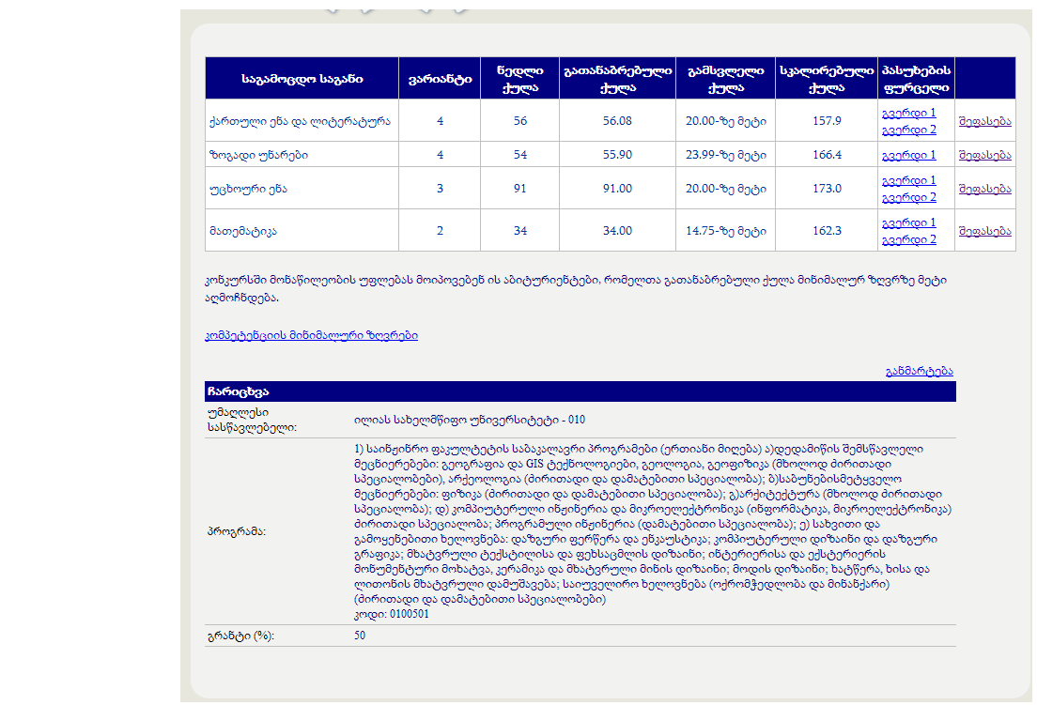Viewport: 1037px width, 705px height.
Task: Select ნედლი ქულა column header
Action: point(519,79)
